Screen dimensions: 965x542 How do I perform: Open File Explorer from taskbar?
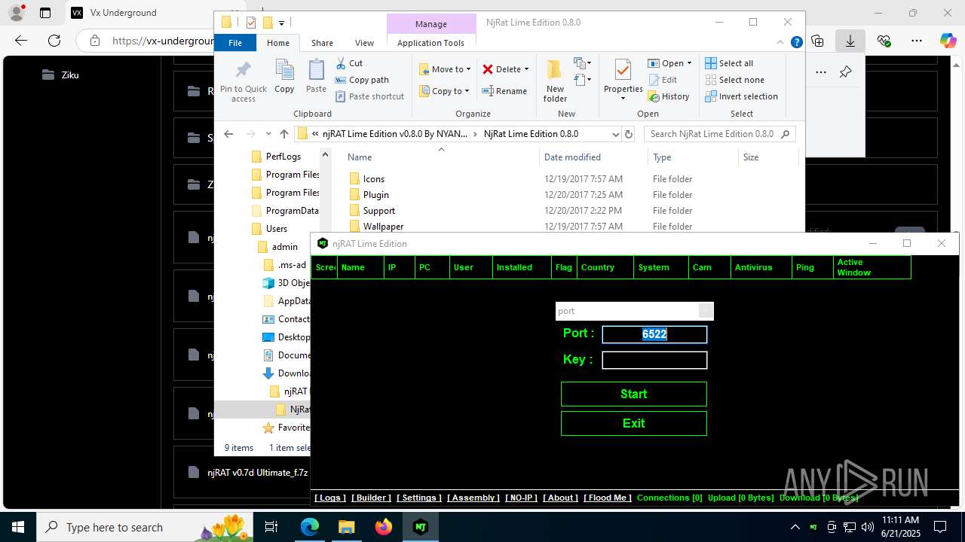[x=346, y=527]
